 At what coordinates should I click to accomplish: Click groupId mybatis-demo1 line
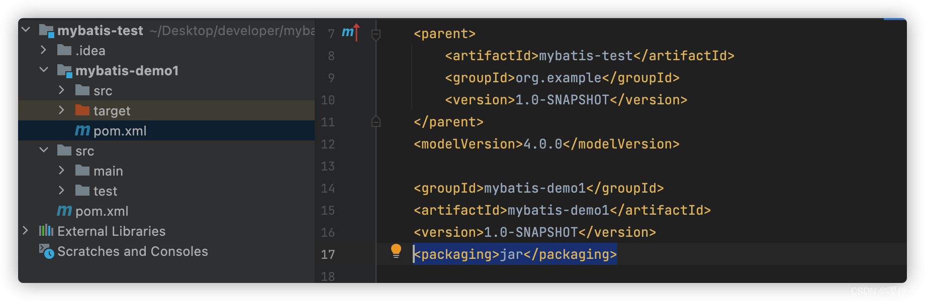[538, 188]
